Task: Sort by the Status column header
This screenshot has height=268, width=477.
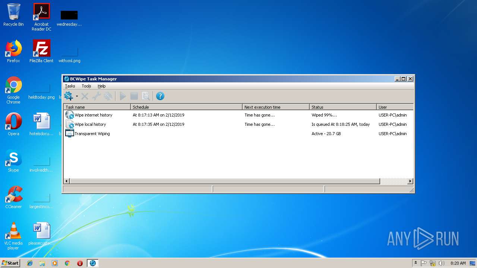Action: tap(343, 107)
